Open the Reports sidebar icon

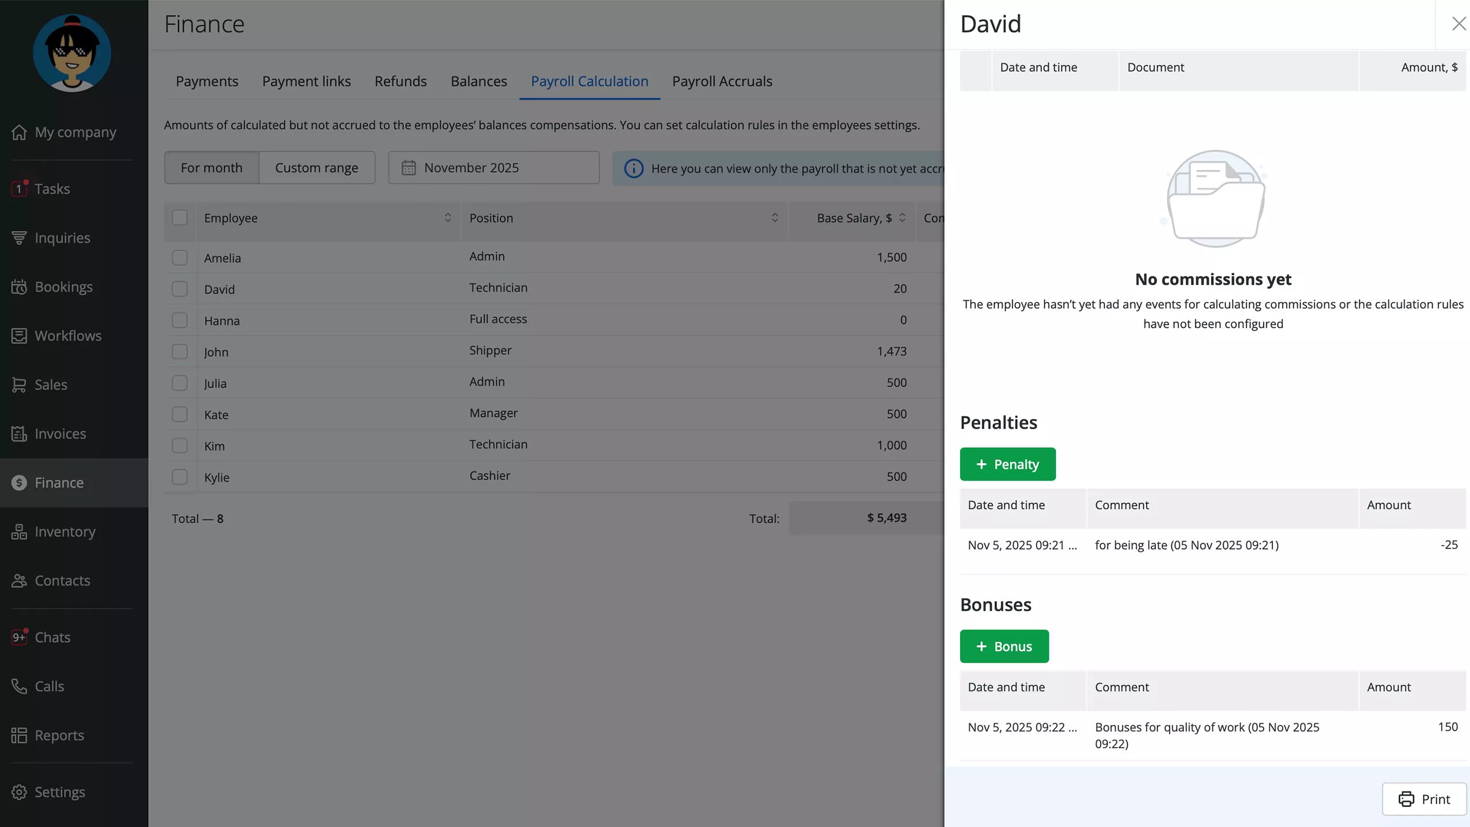point(19,735)
